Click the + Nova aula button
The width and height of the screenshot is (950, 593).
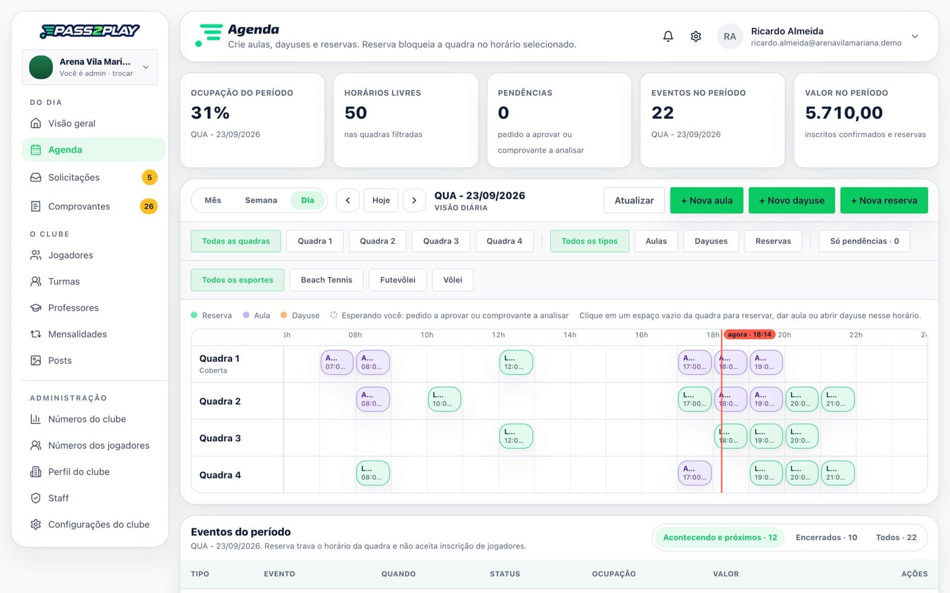pos(707,200)
